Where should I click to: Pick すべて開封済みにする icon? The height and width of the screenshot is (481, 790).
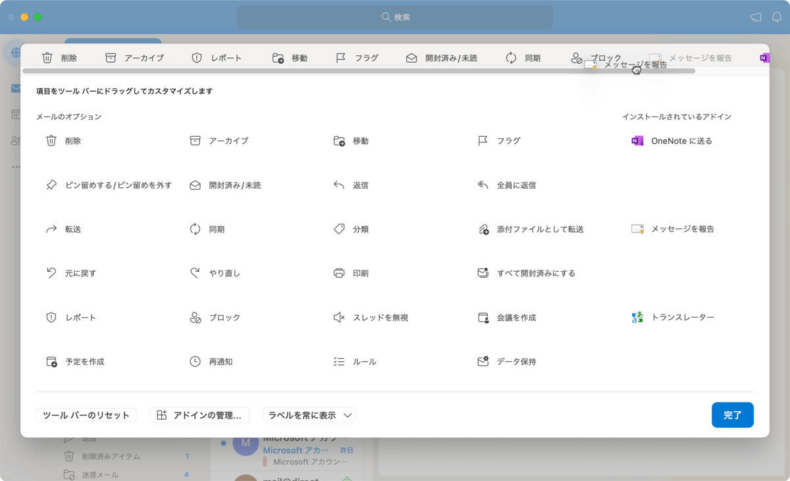pyautogui.click(x=483, y=273)
